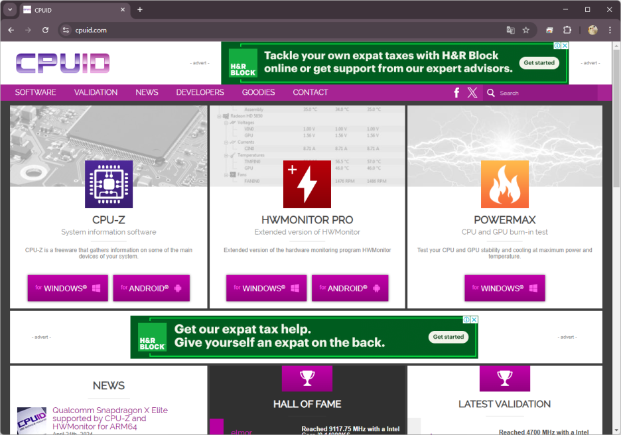Image resolution: width=621 pixels, height=435 pixels.
Task: Click 'Extended version of HWMonitor' subtitle
Action: coord(307,232)
